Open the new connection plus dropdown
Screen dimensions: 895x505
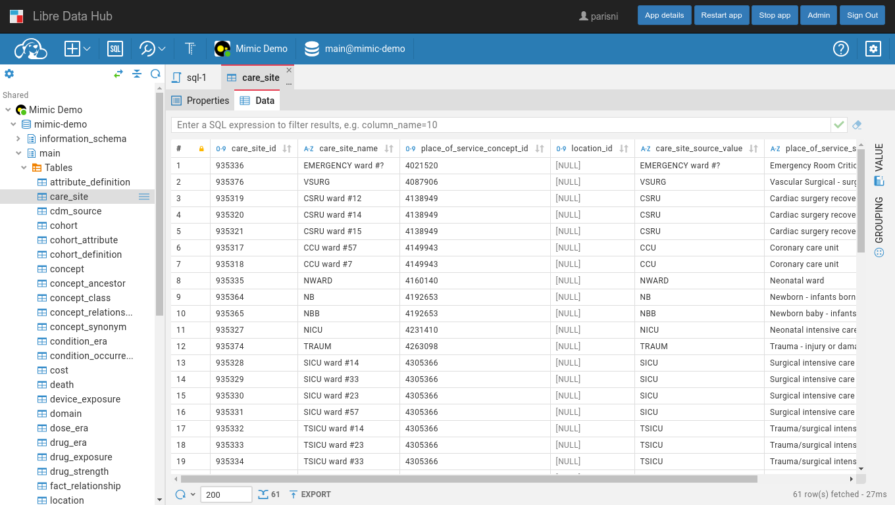click(x=77, y=49)
